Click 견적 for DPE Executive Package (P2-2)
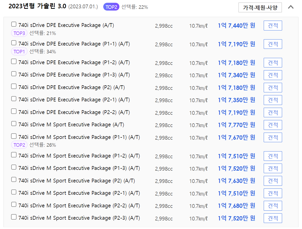Image resolution: width=302 pixels, height=229 pixels. coord(273,112)
